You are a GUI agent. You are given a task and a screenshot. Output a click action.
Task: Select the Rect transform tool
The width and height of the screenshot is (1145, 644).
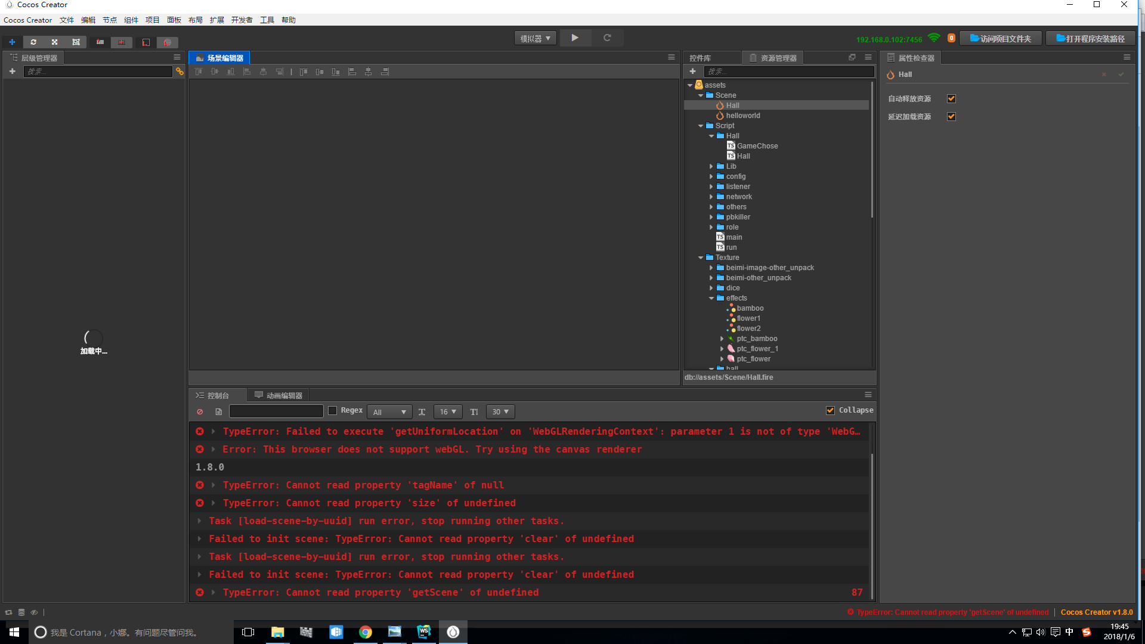[76, 42]
